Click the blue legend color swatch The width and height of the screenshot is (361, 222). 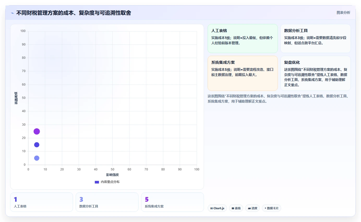pyautogui.click(x=97, y=182)
